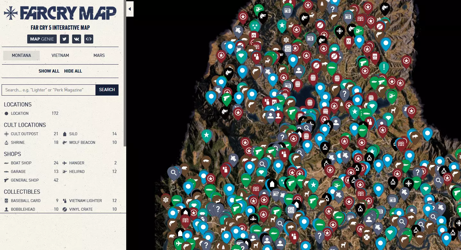The height and width of the screenshot is (250, 461).
Task: Switch to the Mars map tab
Action: coord(99,55)
